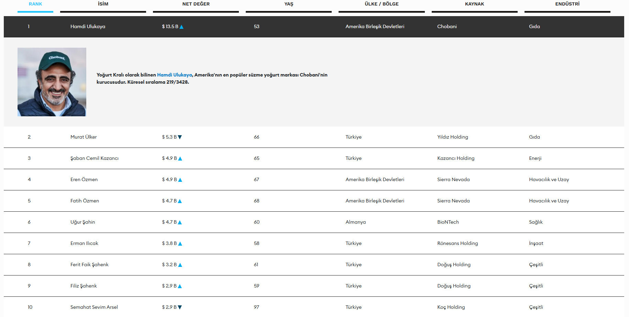Sort the list by RANK column
This screenshot has height=317, width=629.
pos(35,4)
